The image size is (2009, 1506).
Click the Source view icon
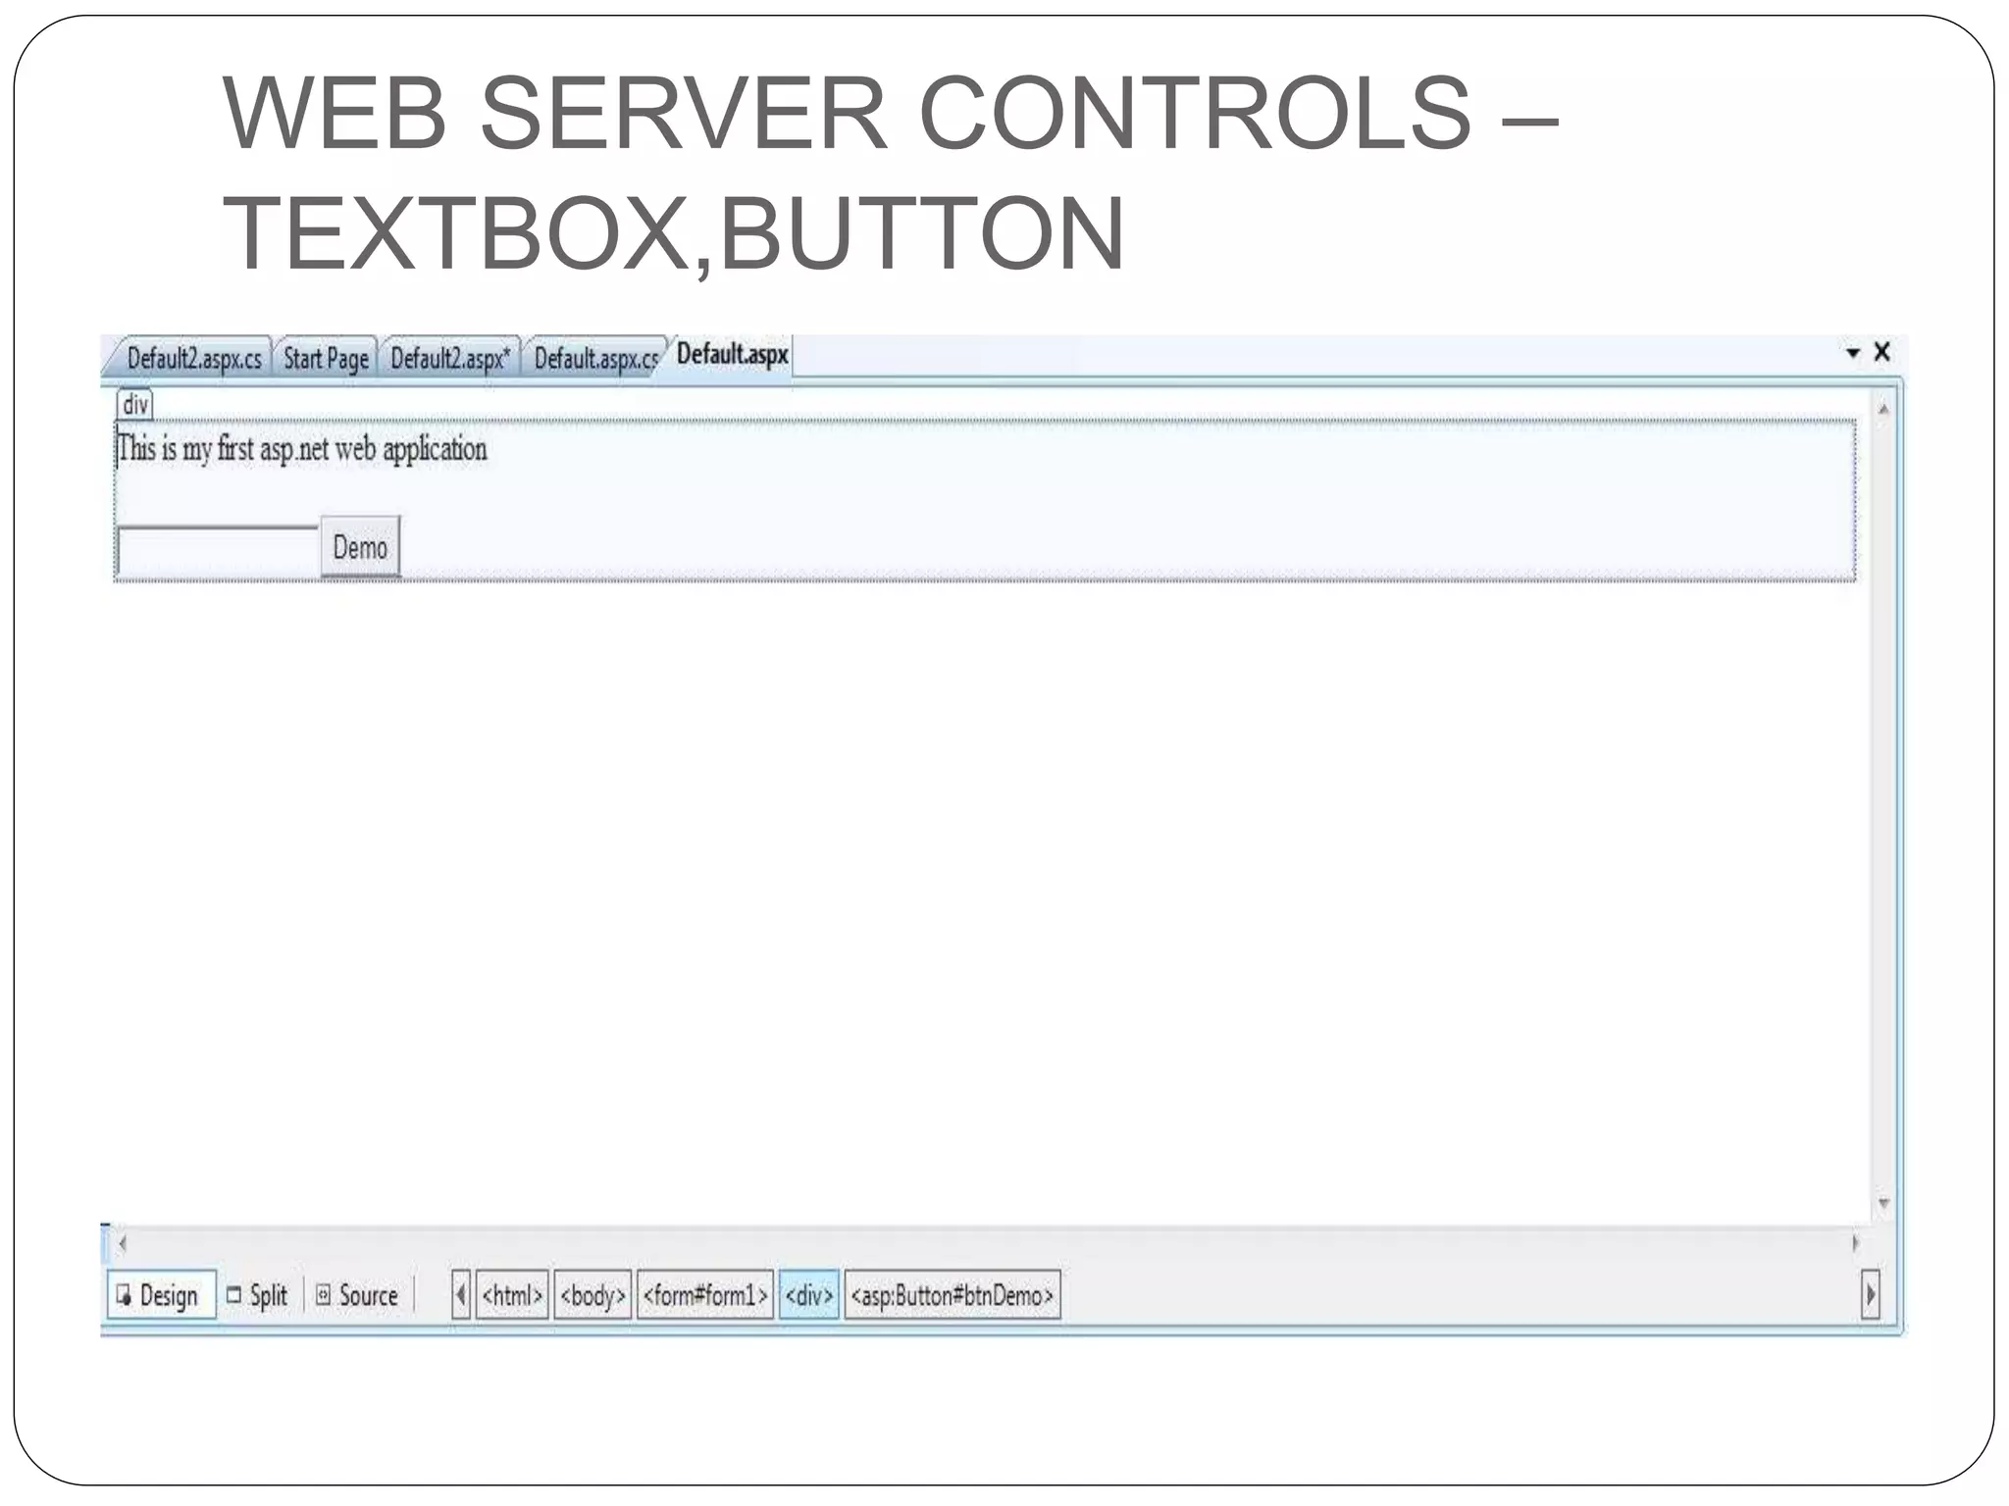point(323,1294)
